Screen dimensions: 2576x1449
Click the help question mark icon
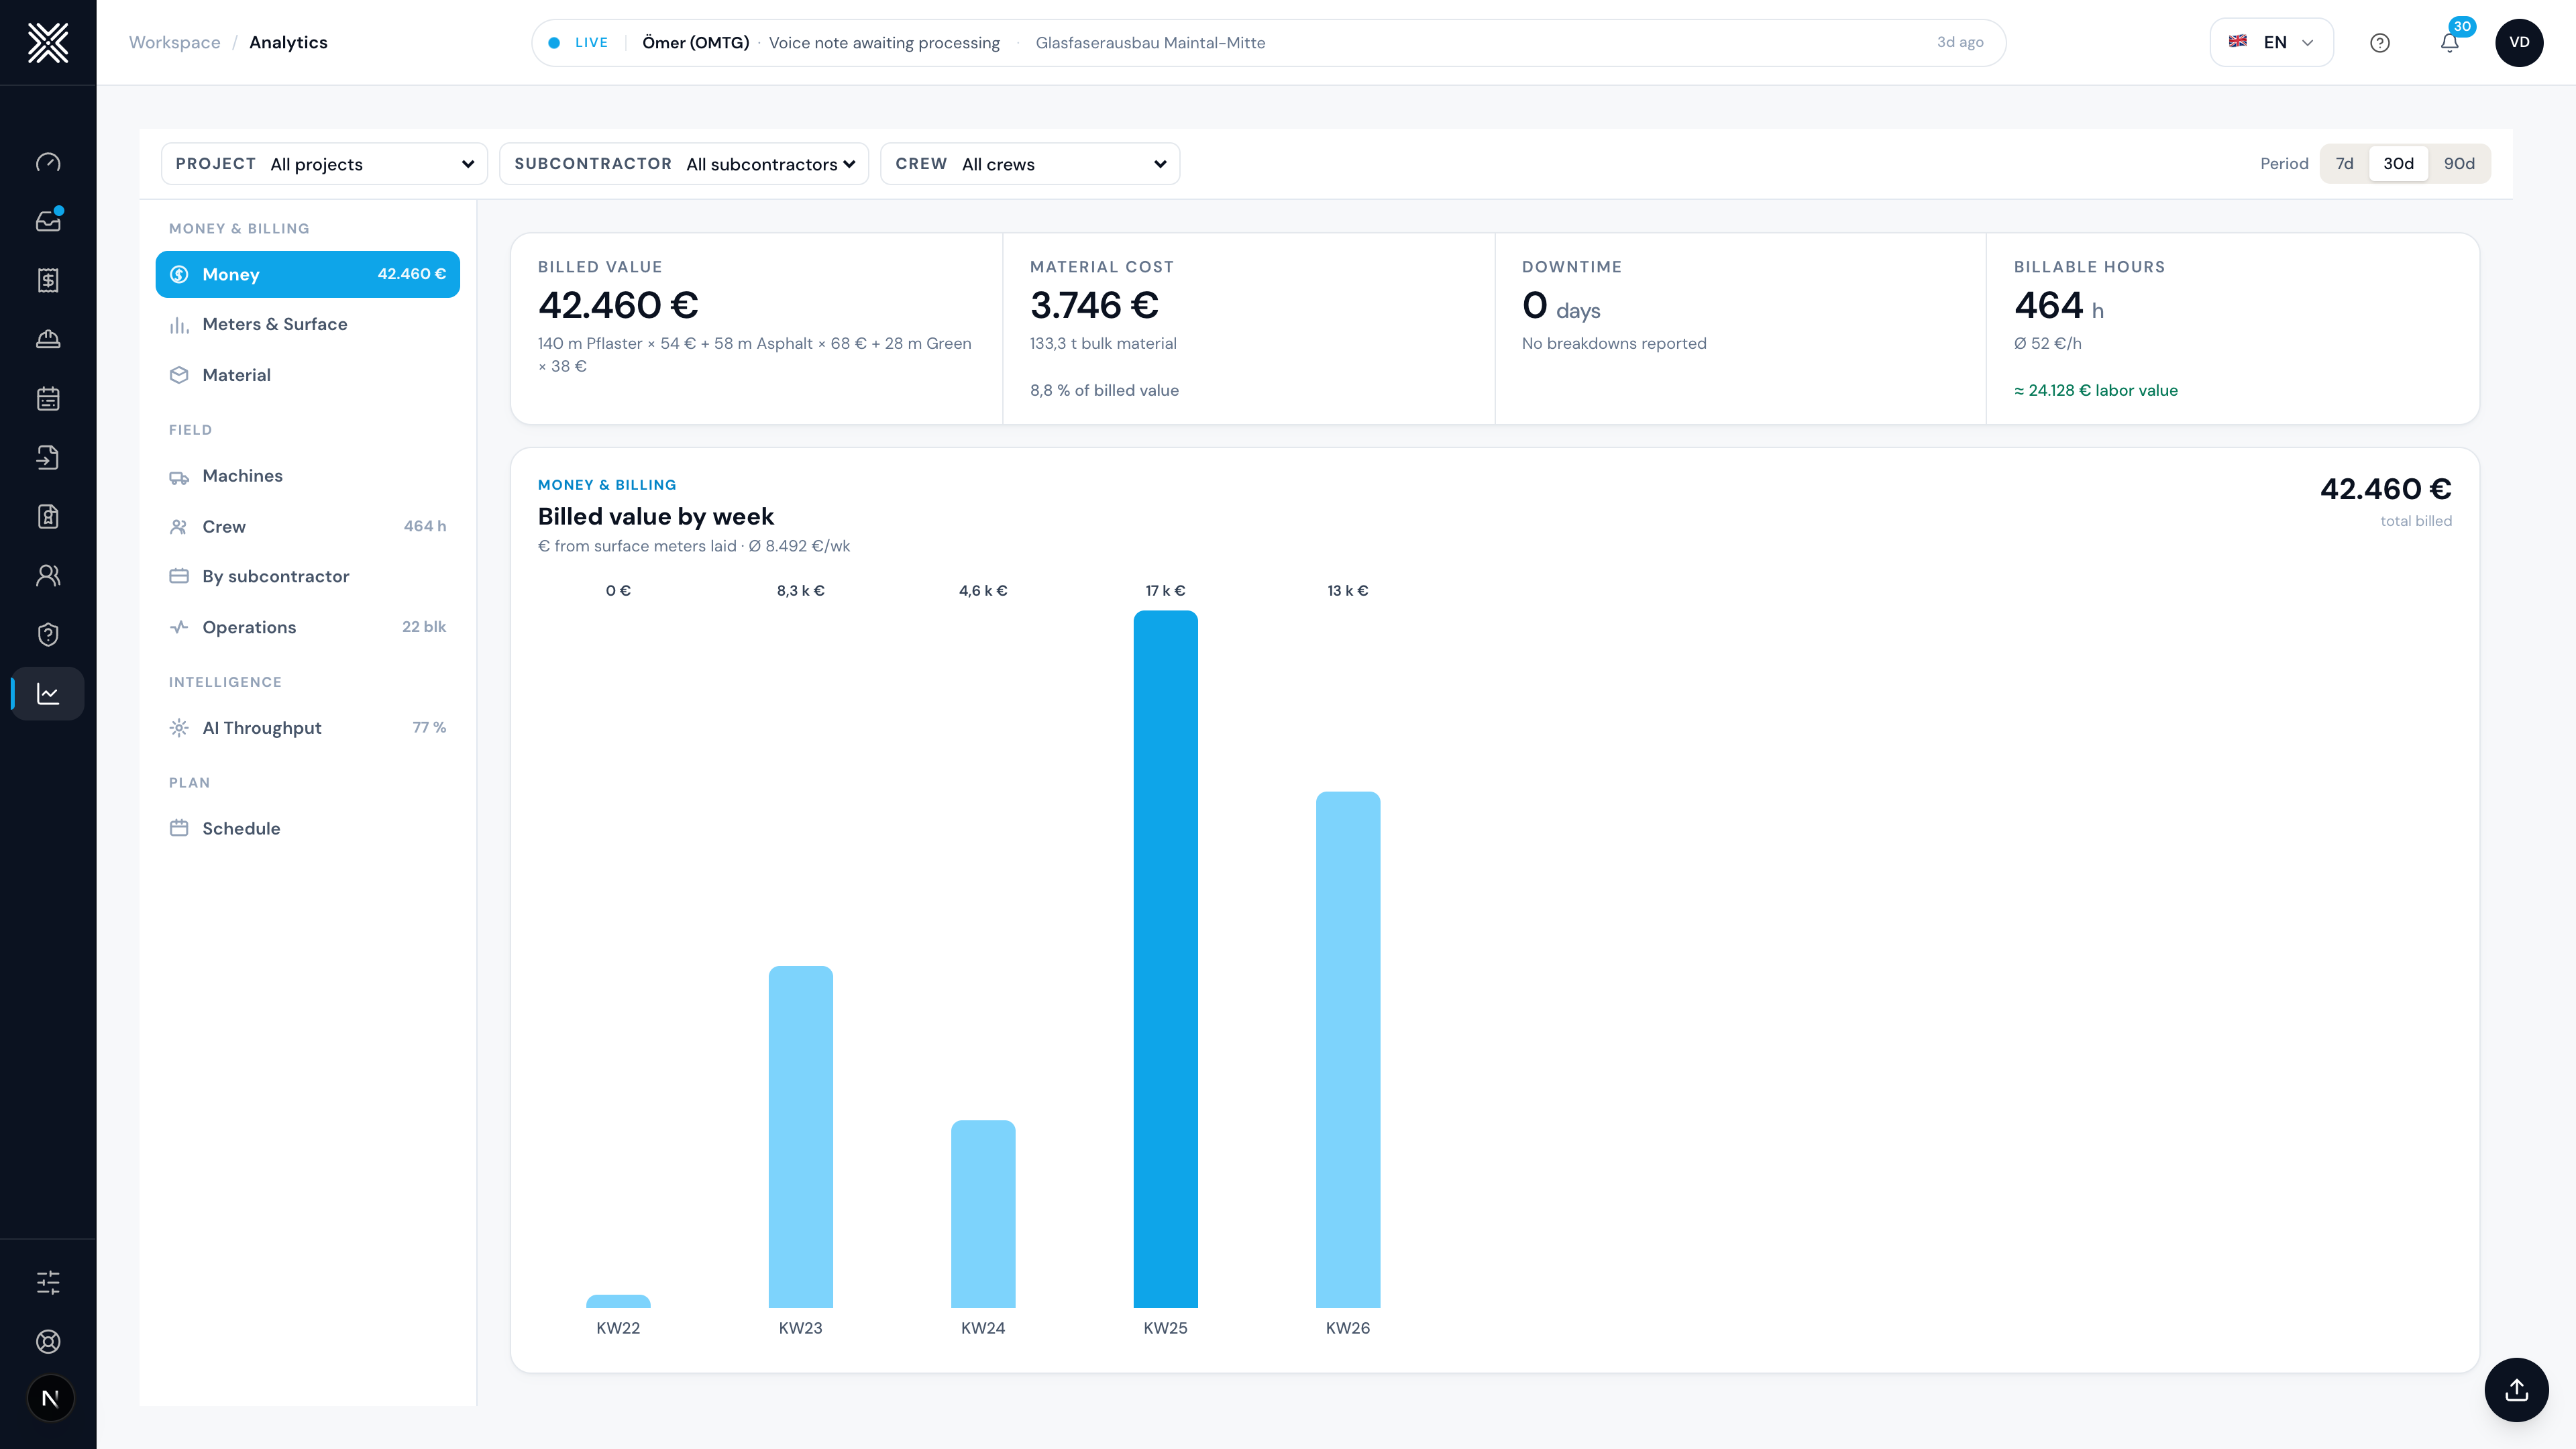click(2380, 42)
